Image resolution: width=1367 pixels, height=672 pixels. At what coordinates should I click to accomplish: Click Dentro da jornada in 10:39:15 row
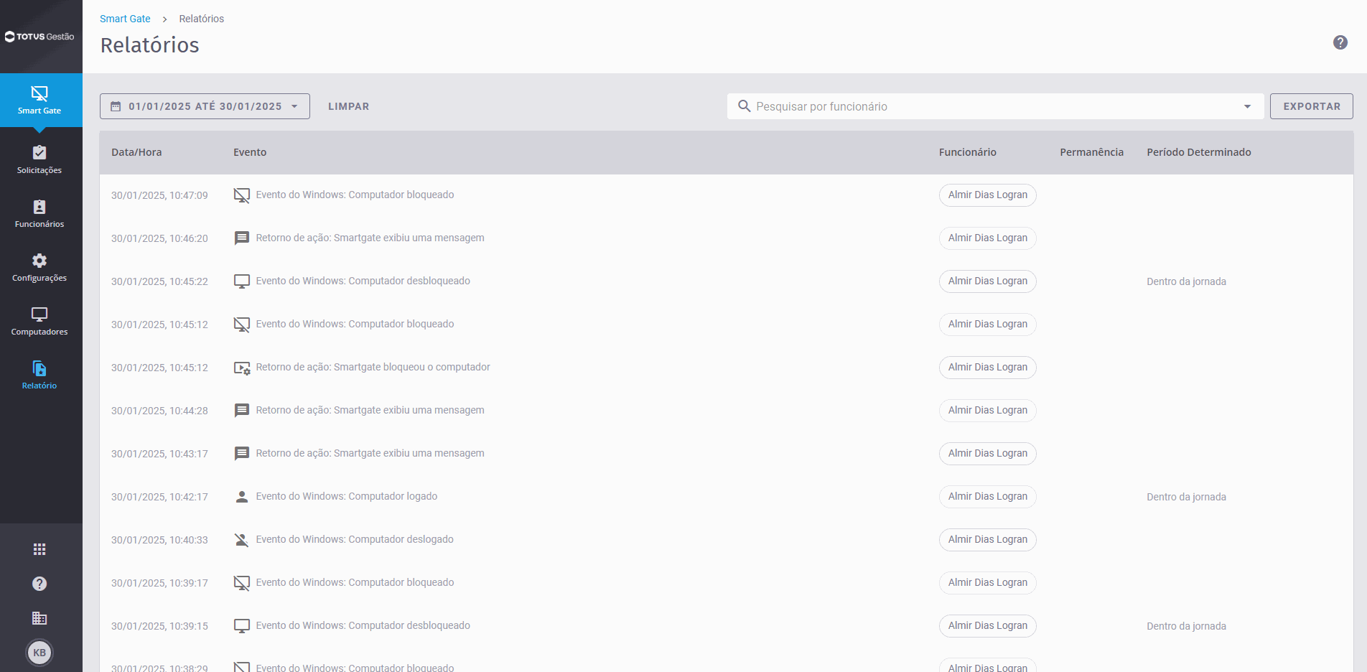tap(1186, 626)
